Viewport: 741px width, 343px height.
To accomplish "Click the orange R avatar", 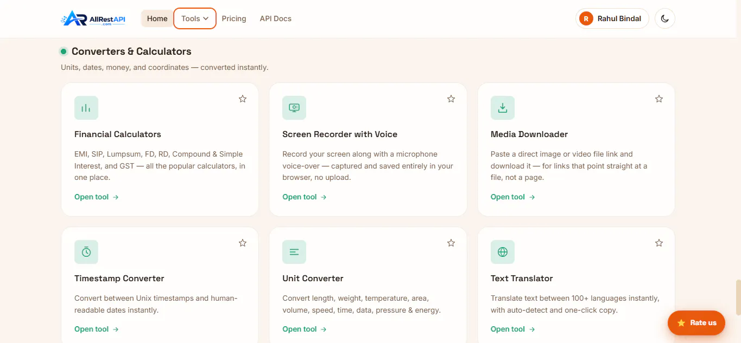I will tap(586, 18).
